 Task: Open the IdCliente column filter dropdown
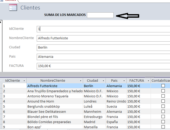[24, 81]
